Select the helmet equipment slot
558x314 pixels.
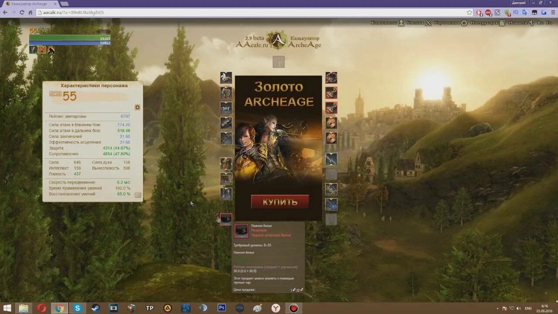click(226, 78)
